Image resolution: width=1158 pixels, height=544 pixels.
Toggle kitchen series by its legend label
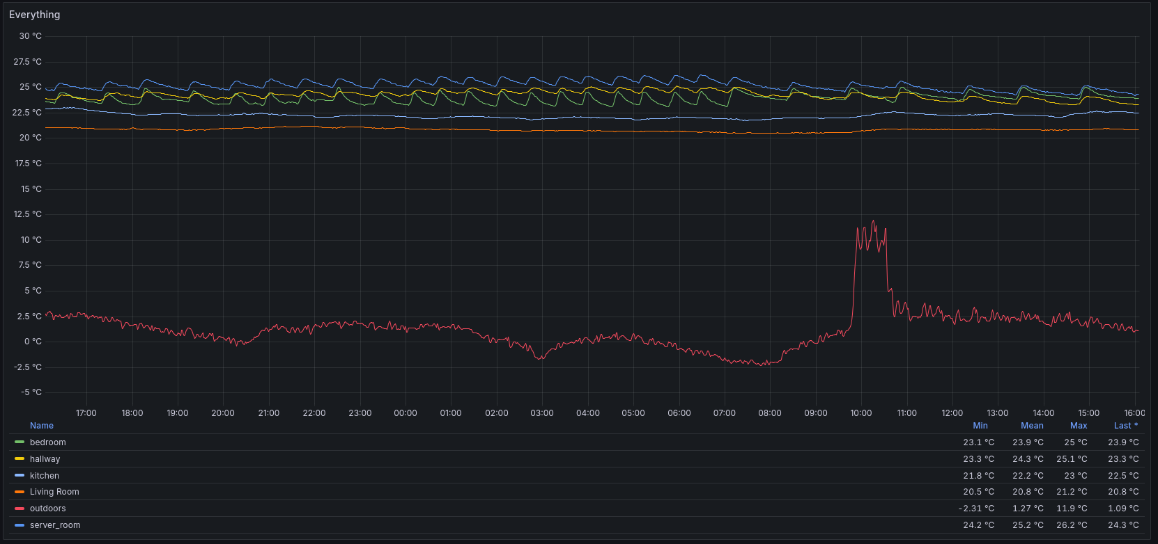(x=45, y=476)
